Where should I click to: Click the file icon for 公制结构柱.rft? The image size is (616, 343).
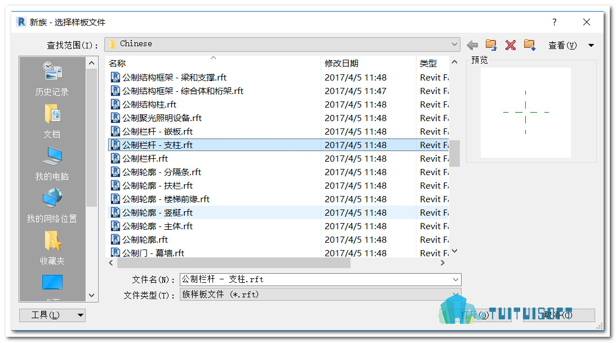click(x=115, y=104)
